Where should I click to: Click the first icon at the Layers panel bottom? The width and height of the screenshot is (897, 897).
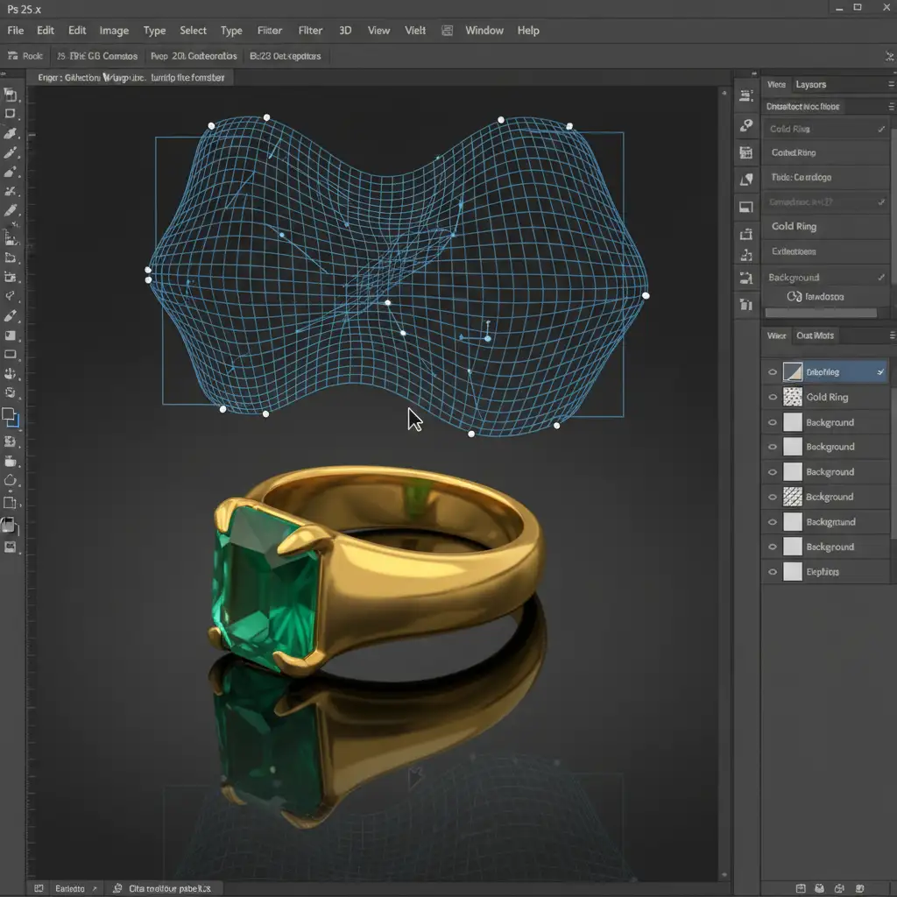(802, 888)
